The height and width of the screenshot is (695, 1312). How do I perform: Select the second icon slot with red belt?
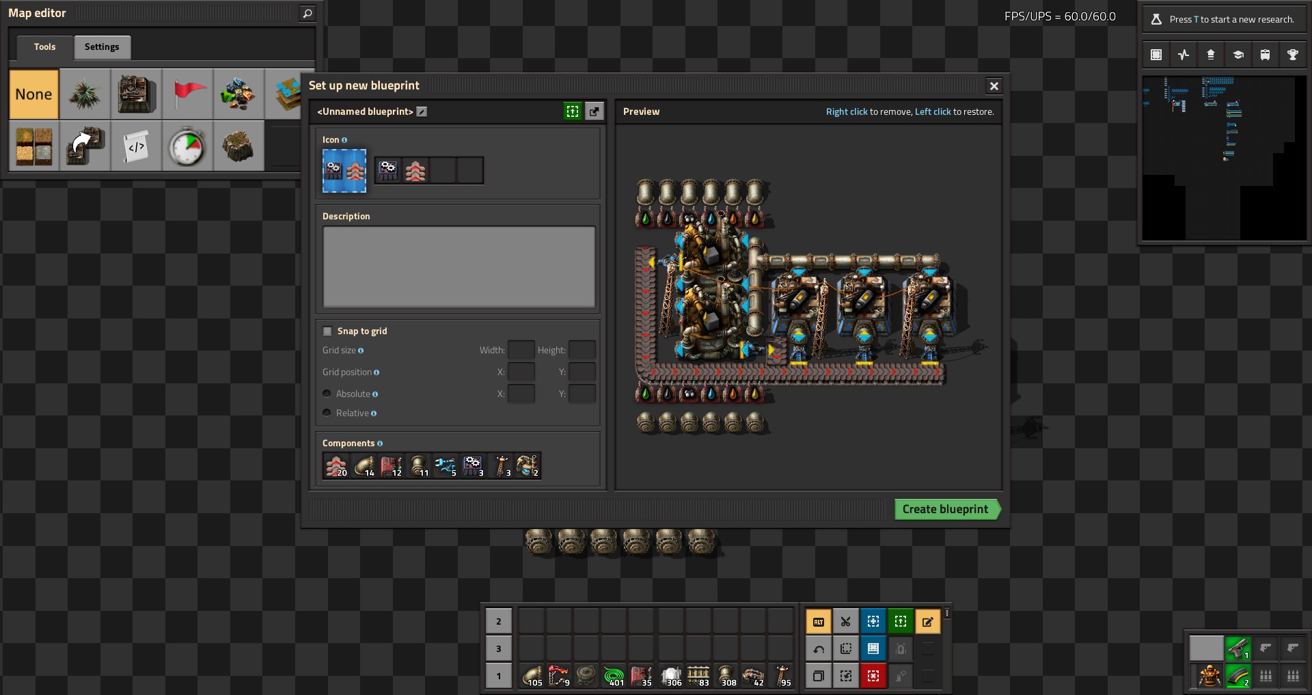[x=415, y=171]
